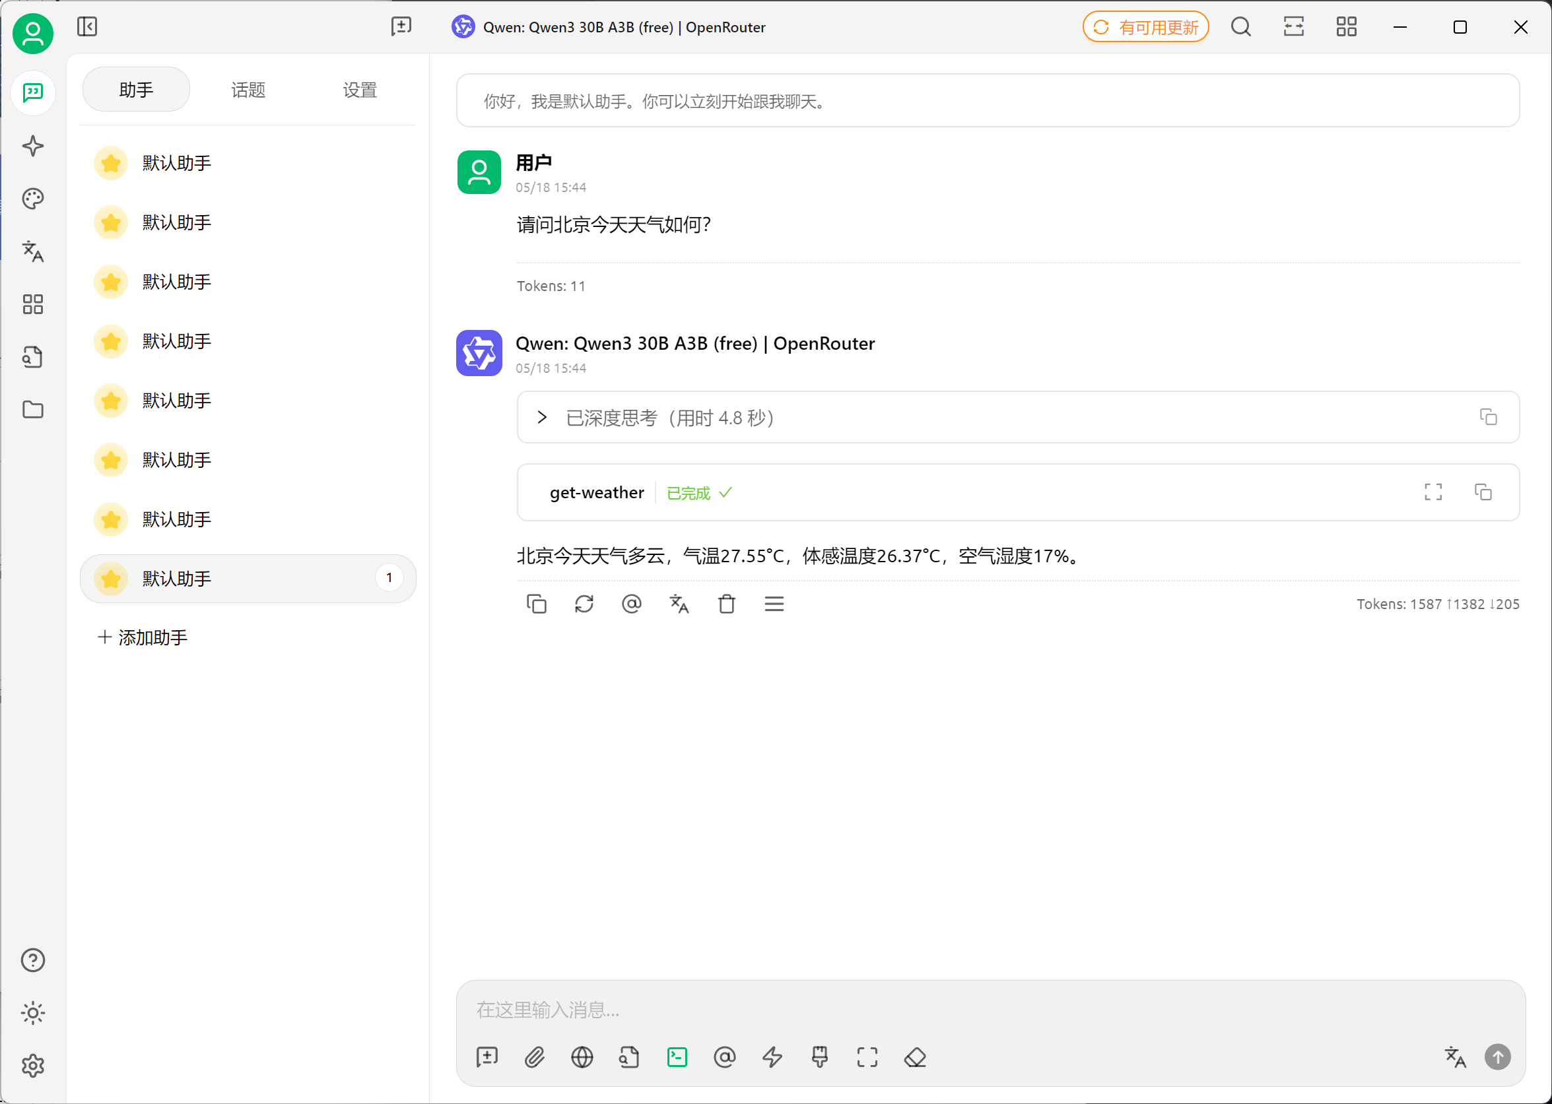
Task: Click the clear eraser icon in input toolbar
Action: pyautogui.click(x=915, y=1057)
